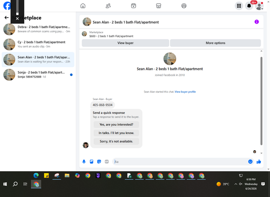The image size is (270, 197).
Task: Go back with the Marketplace arrow
Action: pos(6,18)
